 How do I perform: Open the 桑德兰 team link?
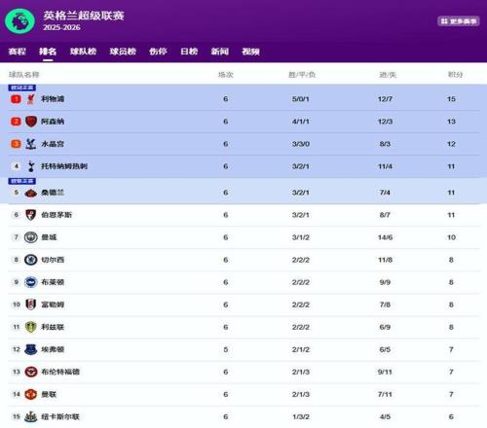[53, 193]
